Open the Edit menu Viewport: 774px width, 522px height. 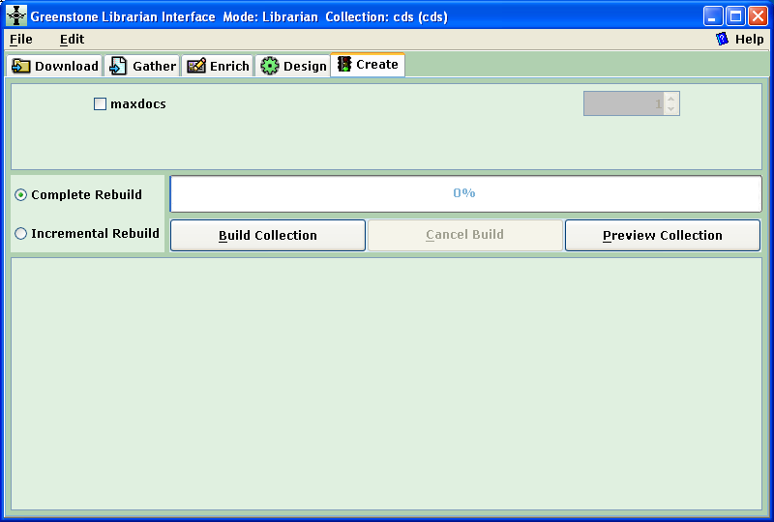[72, 40]
